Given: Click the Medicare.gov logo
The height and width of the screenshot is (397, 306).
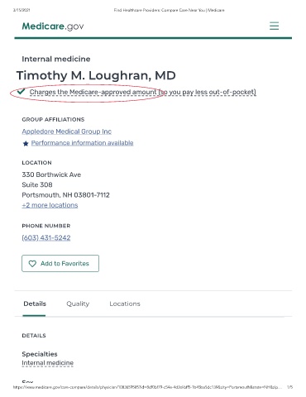Looking at the screenshot, I should [x=53, y=26].
